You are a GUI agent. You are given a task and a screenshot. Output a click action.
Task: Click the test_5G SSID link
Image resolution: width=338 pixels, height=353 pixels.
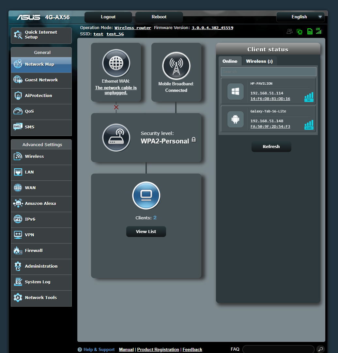click(115, 34)
